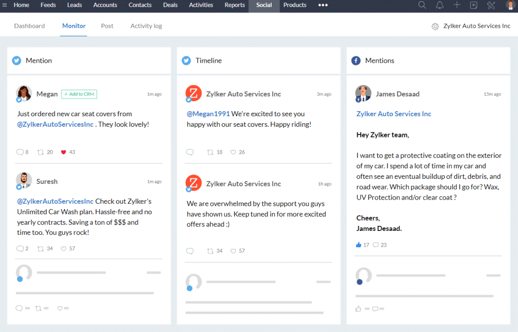Screen dimensions: 518x332
Task: Open comments on James Desaad's post
Action: pos(376,245)
